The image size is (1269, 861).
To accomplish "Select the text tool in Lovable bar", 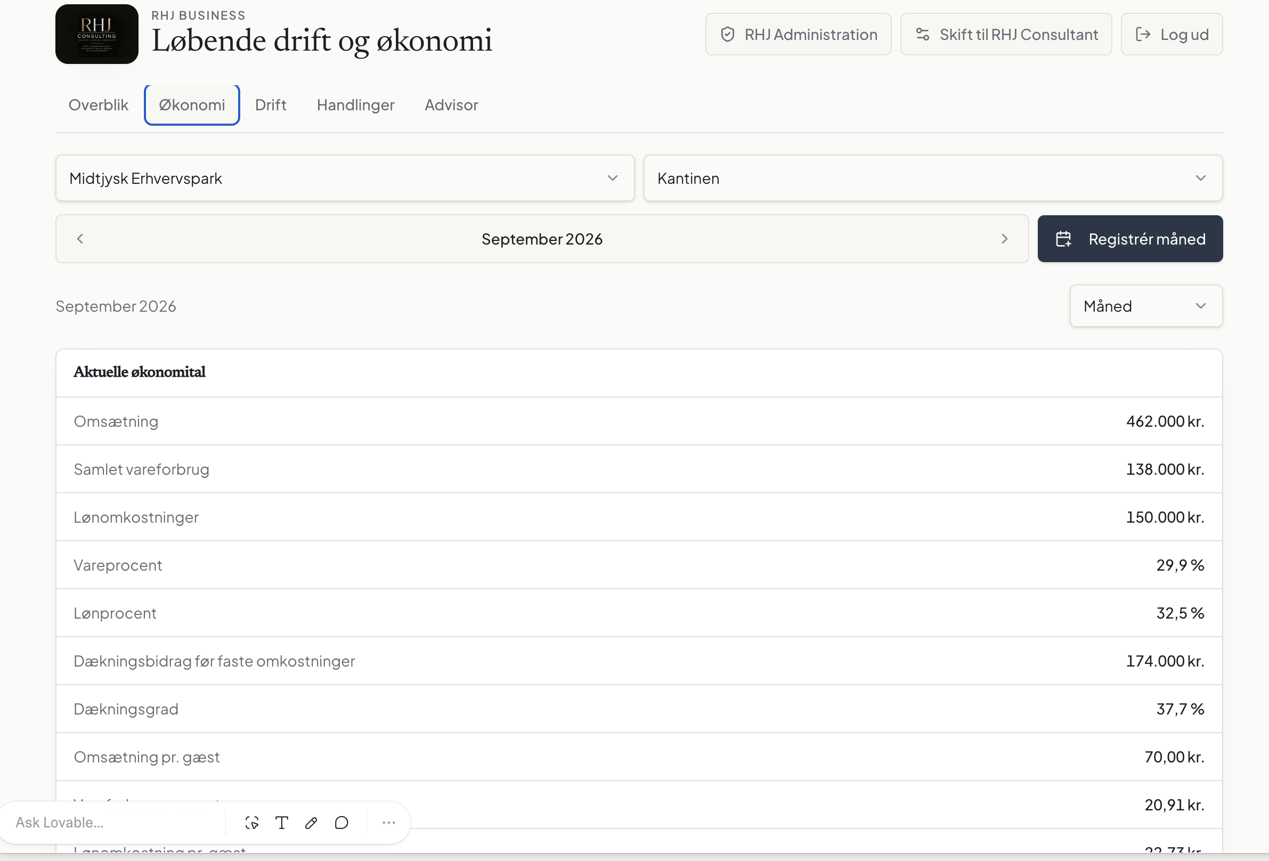I will pos(282,822).
